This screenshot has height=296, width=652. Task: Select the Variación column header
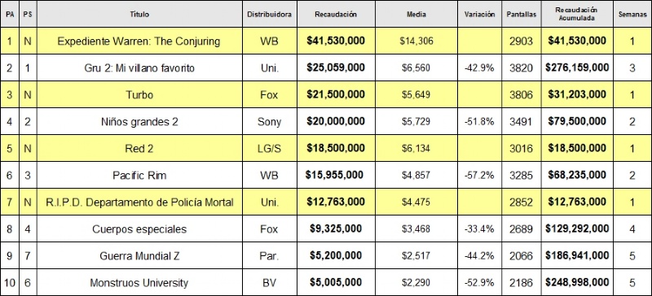[x=479, y=14]
